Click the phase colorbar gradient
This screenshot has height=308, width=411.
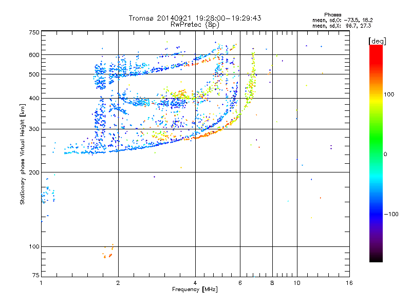point(376,153)
